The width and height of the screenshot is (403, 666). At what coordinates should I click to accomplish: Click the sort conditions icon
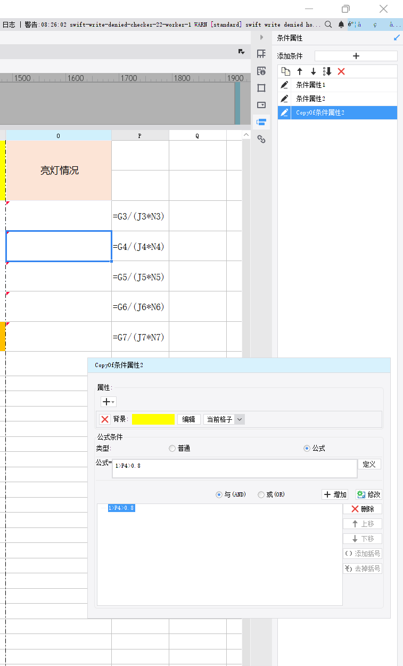pyautogui.click(x=327, y=71)
